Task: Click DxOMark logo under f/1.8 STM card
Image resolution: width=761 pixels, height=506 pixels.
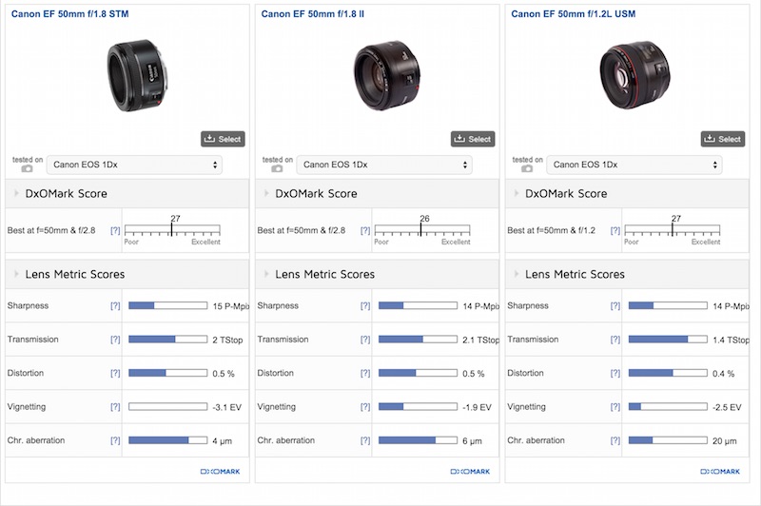Action: pos(221,472)
